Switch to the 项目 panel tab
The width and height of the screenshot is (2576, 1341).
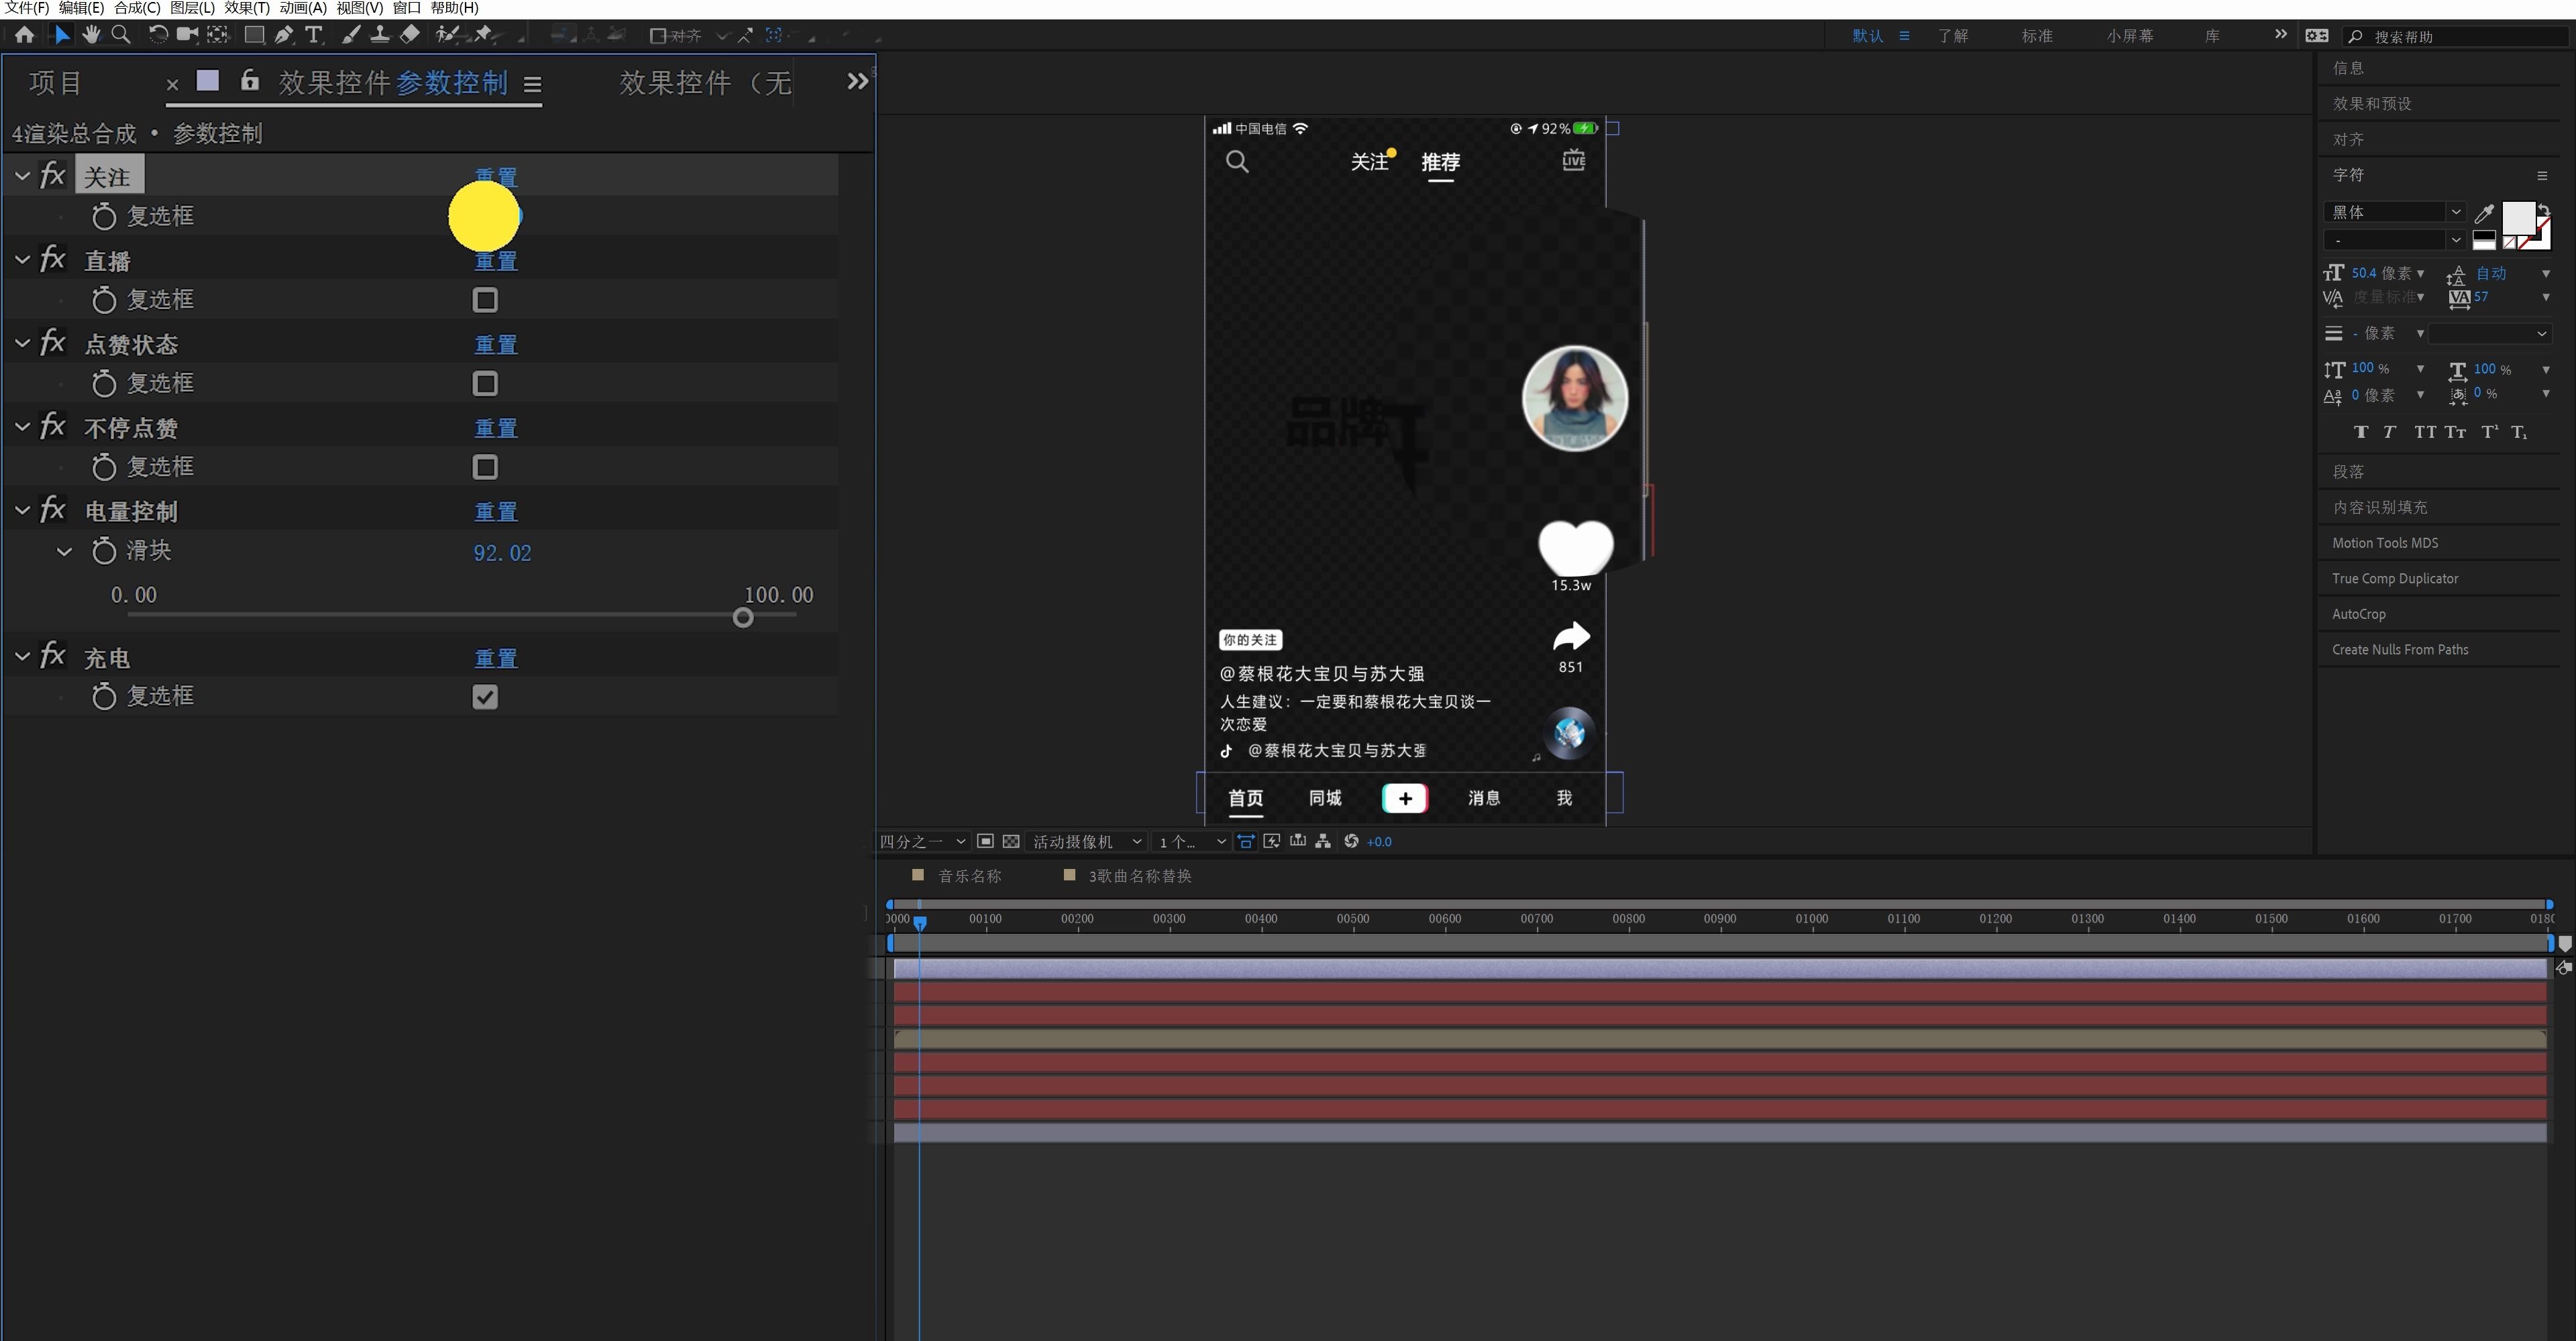55,83
